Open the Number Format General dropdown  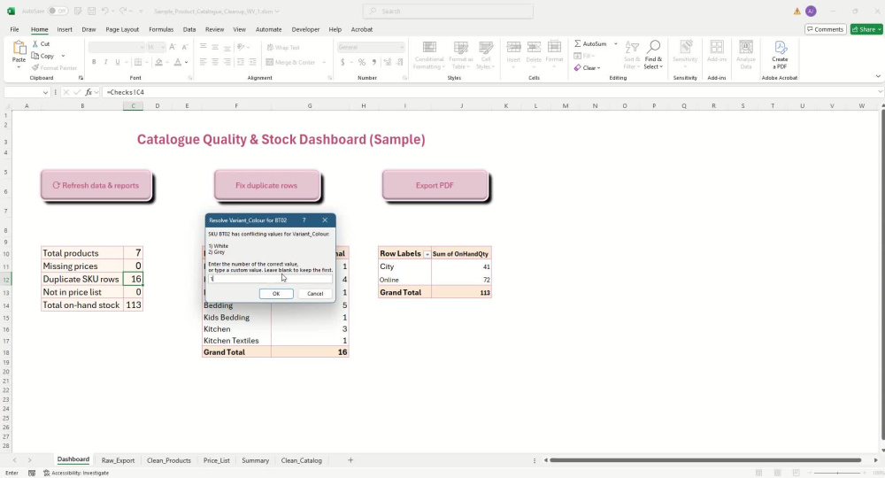[401, 48]
